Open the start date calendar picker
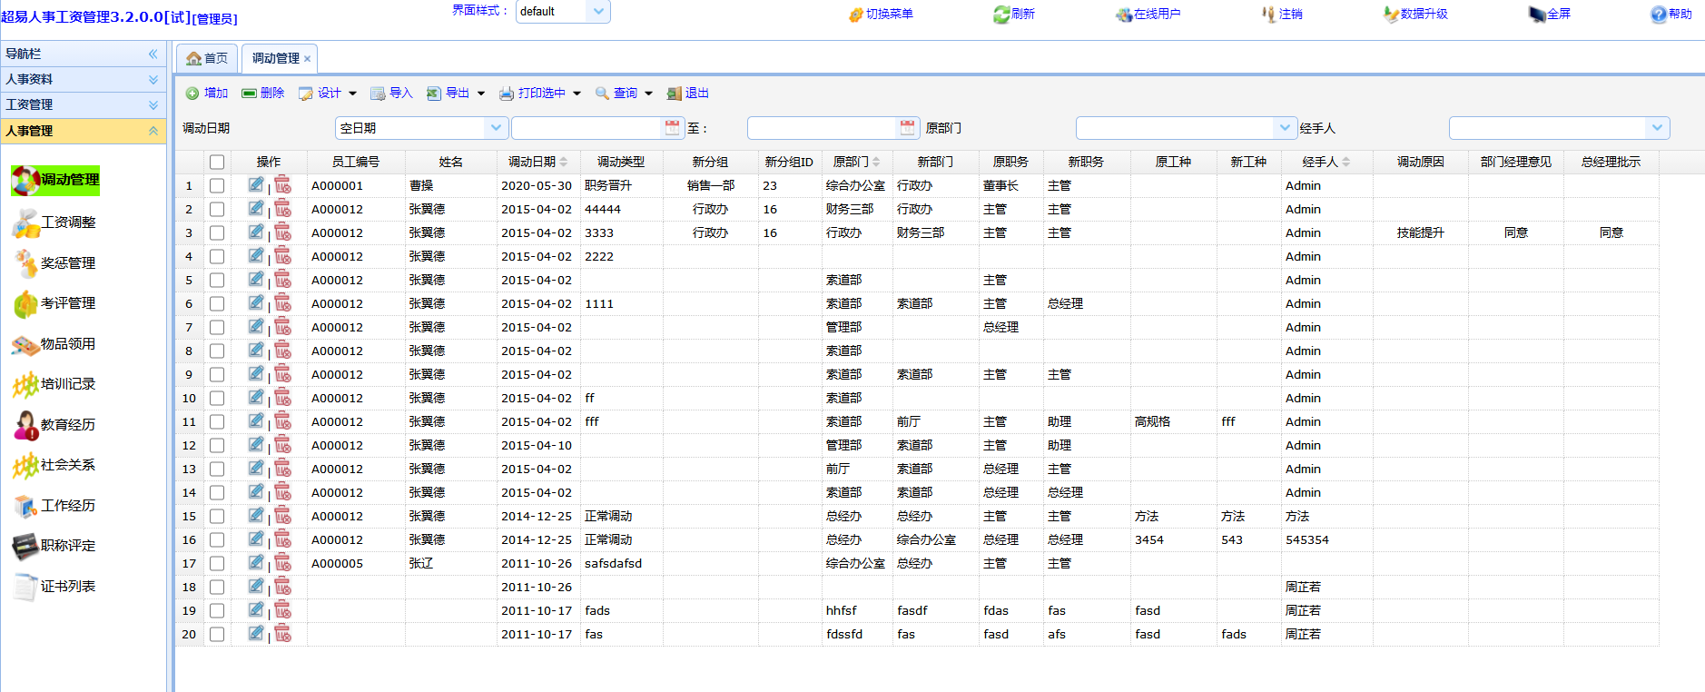 (x=672, y=128)
